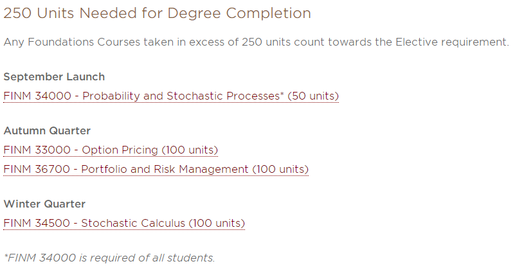Click '(100 units)' in the Stochastic Calculus link
The height and width of the screenshot is (266, 515).
217,224
